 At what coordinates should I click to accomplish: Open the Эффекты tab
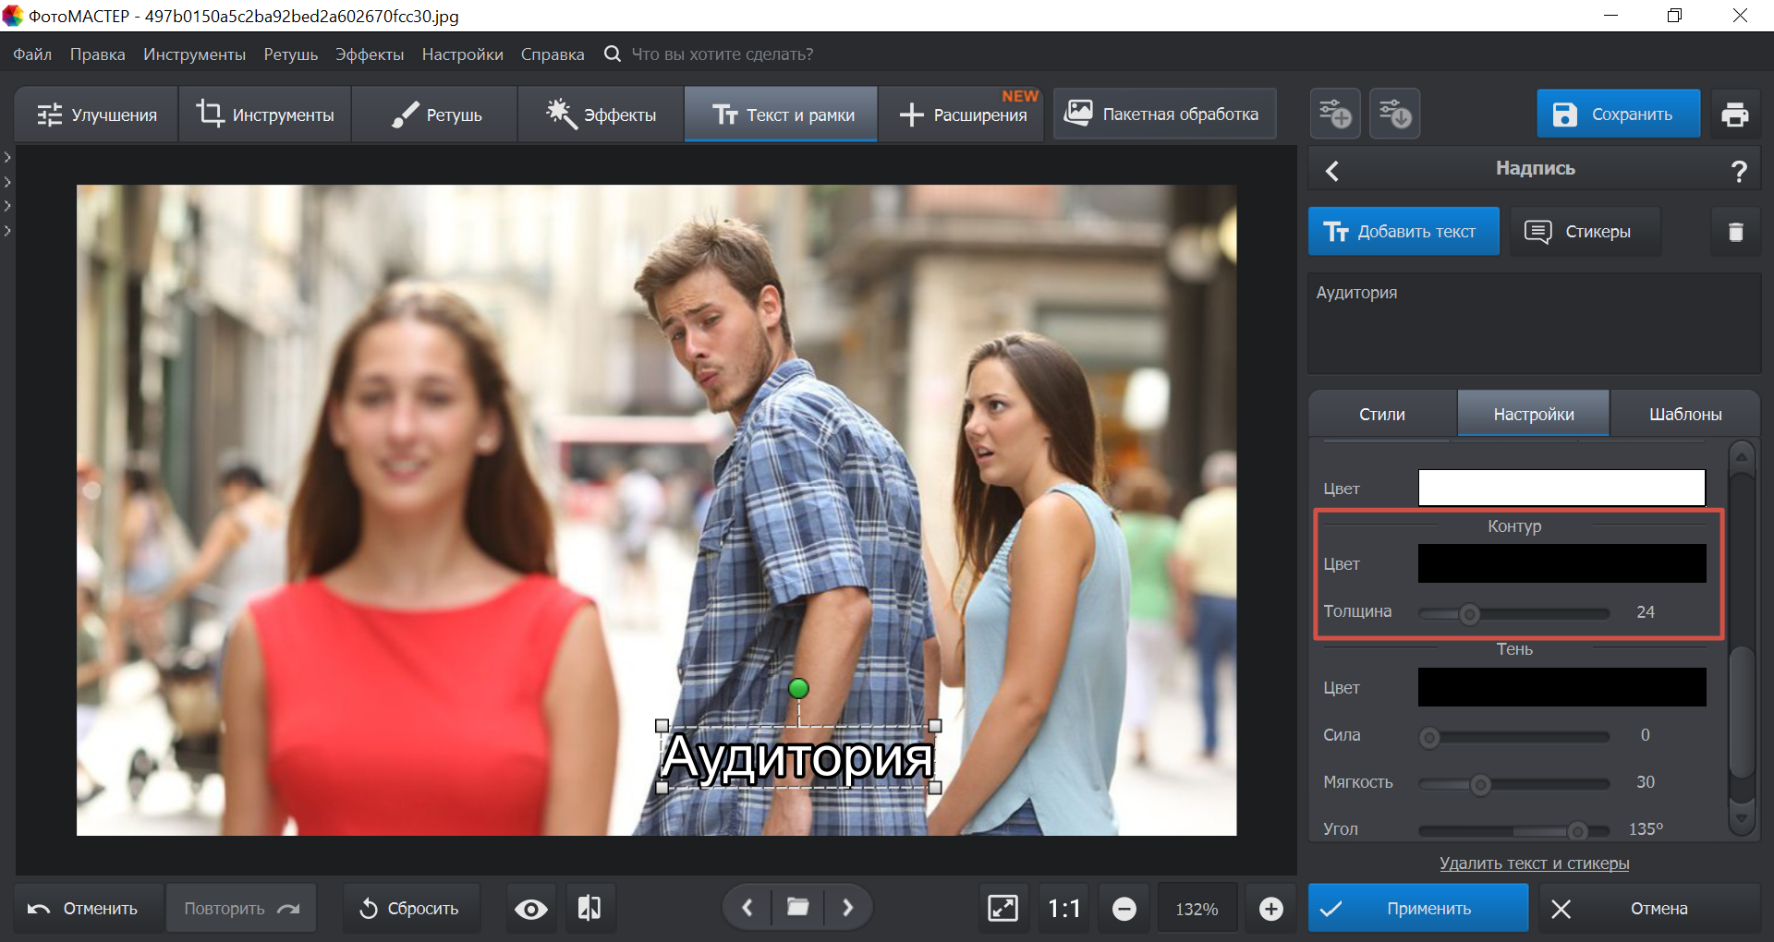pyautogui.click(x=601, y=115)
